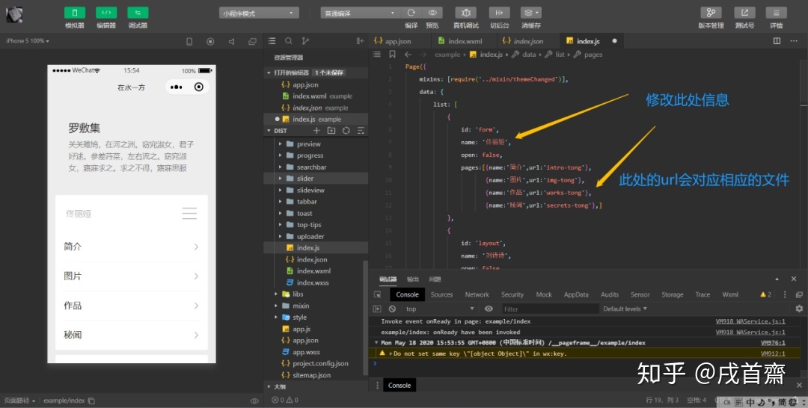Open the Default levels dropdown
Screen dimensions: 808x408
point(625,309)
